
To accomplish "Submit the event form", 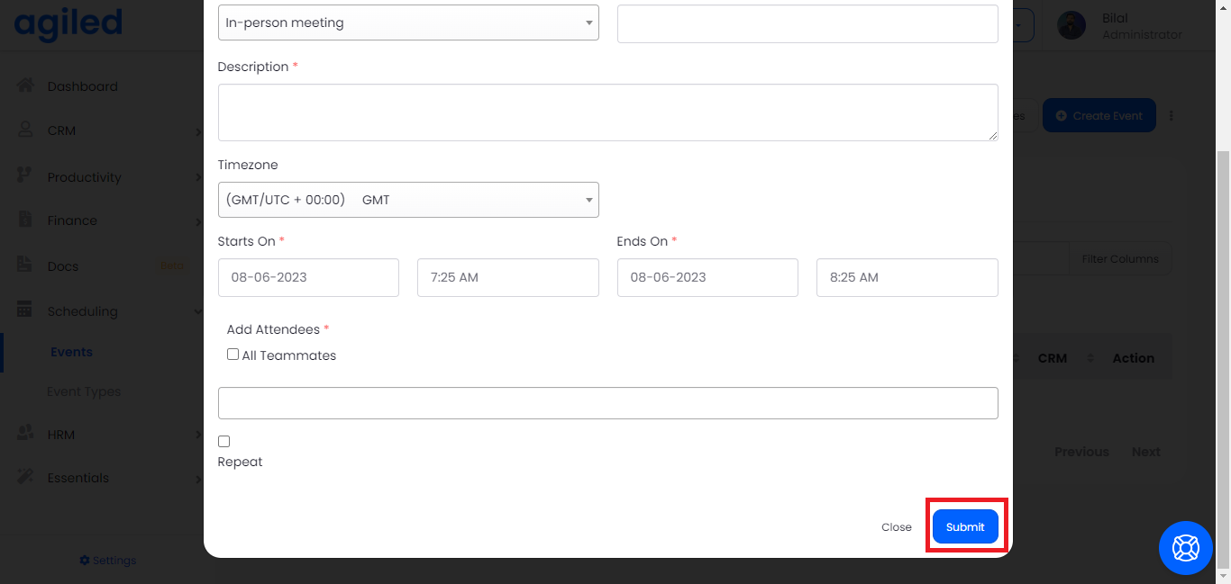I will click(965, 526).
